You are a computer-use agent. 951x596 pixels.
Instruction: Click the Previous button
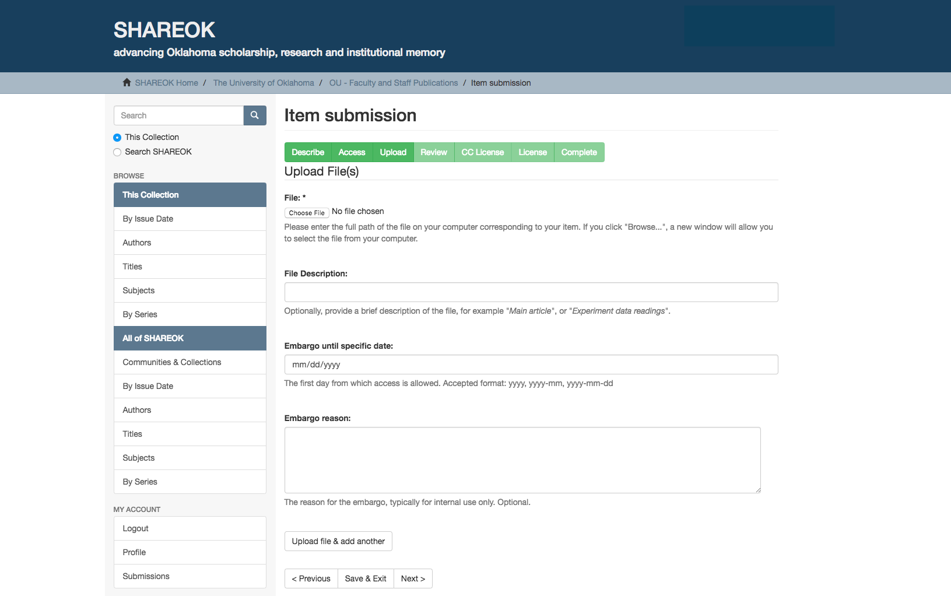tap(311, 579)
